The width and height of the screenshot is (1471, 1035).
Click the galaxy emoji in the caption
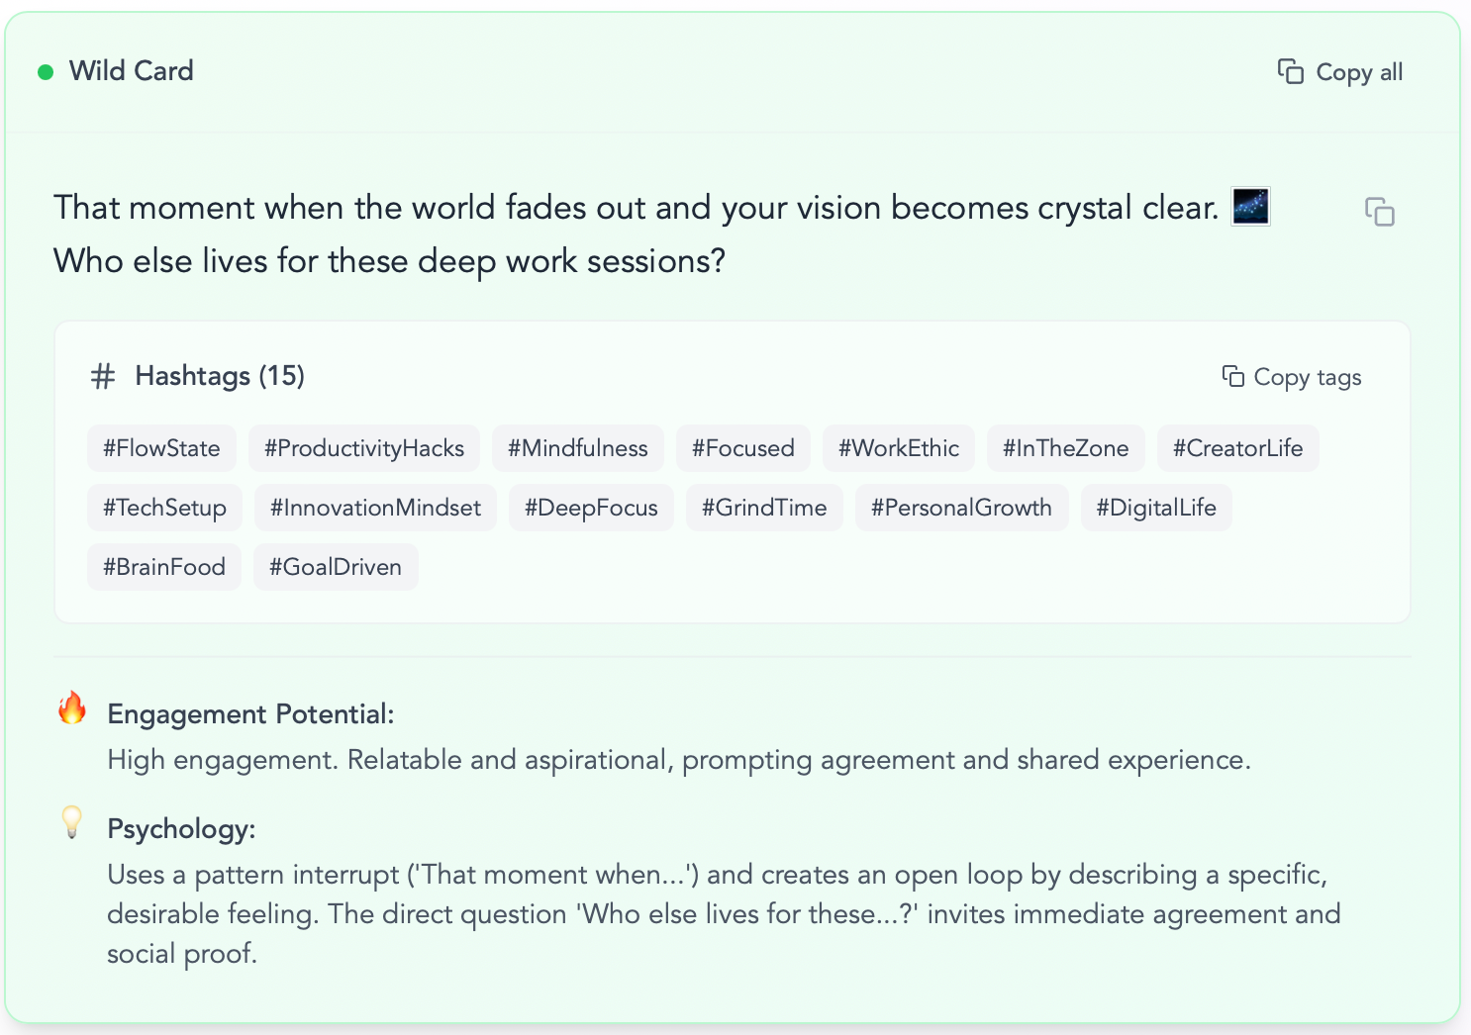tap(1250, 207)
